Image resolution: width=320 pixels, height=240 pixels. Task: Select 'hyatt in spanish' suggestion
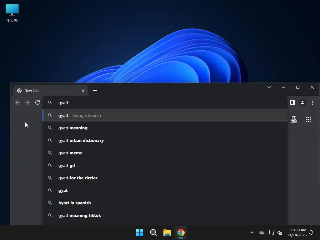(165, 203)
